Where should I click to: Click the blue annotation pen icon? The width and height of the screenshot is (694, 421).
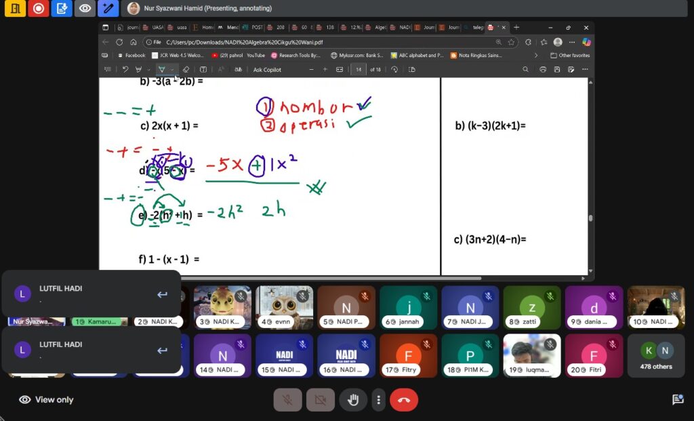[x=107, y=8]
